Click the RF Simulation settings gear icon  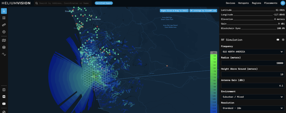click(x=283, y=40)
